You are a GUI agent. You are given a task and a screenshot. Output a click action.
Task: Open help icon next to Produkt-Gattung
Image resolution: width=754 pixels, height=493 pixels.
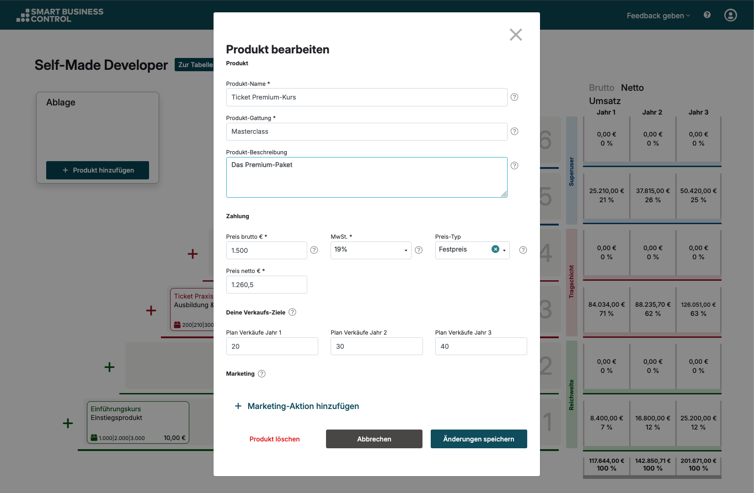514,131
